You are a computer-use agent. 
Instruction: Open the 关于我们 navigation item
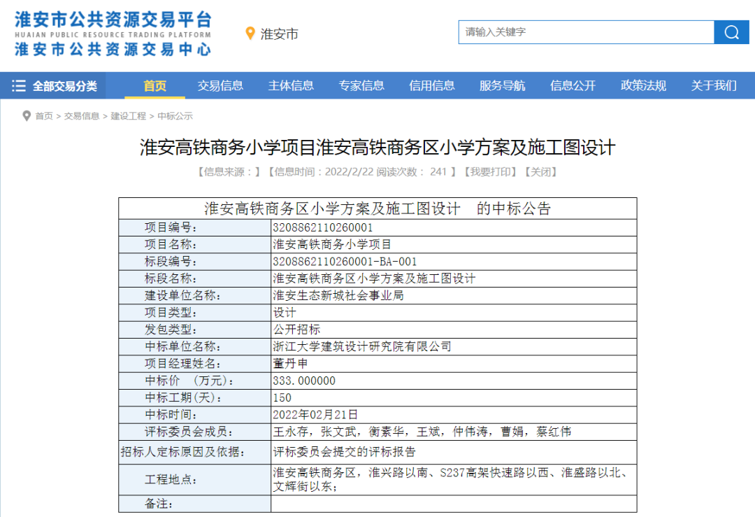[714, 86]
